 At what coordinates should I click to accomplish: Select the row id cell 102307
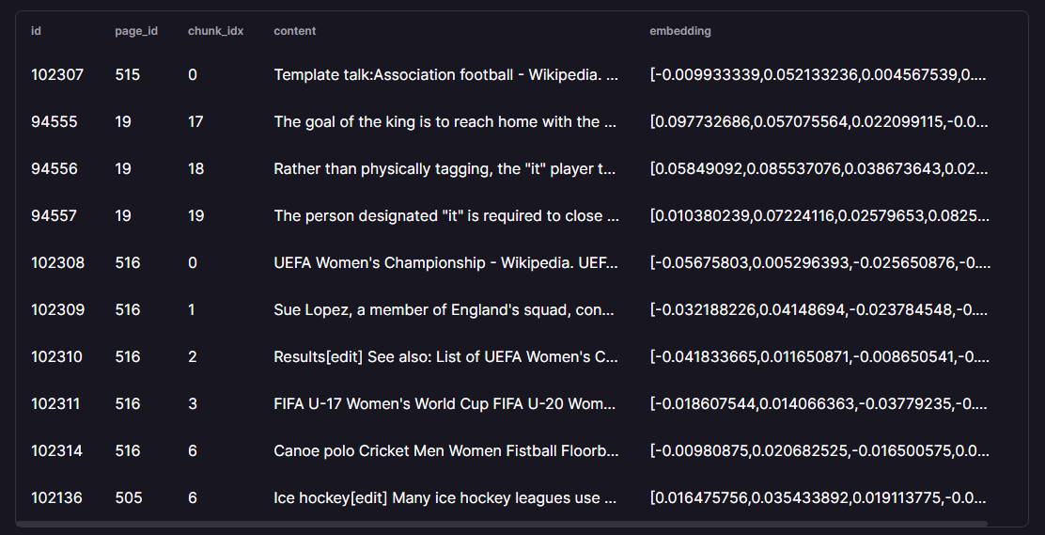(x=57, y=74)
